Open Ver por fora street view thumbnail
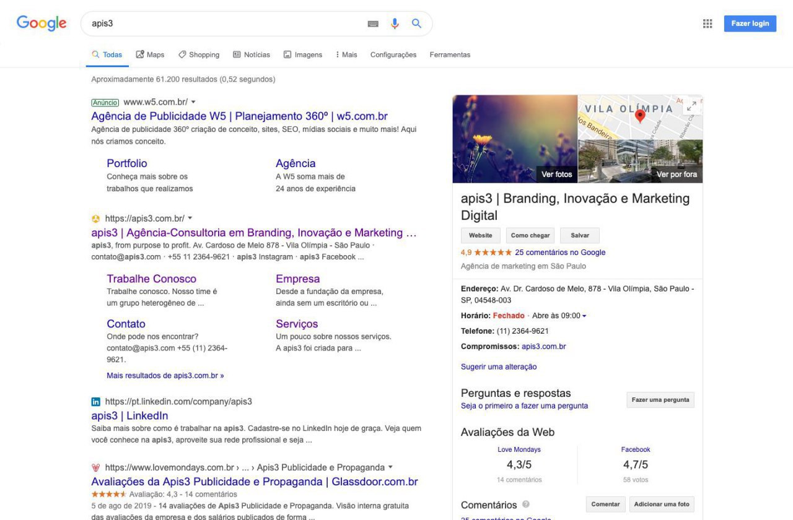The height and width of the screenshot is (520, 793). pyautogui.click(x=641, y=161)
